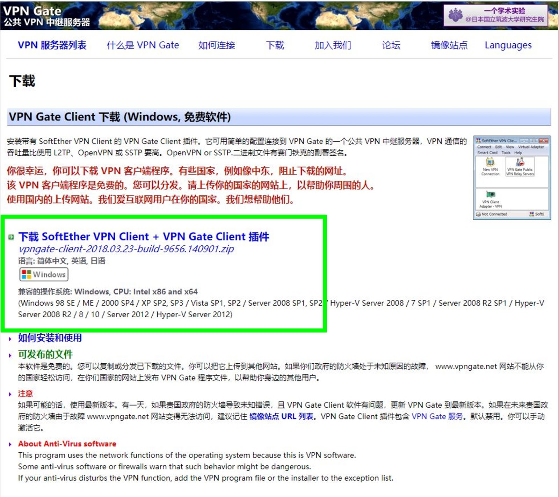559x497 pixels.
Task: Click the 可发布的文件 heading
Action: tap(45, 354)
